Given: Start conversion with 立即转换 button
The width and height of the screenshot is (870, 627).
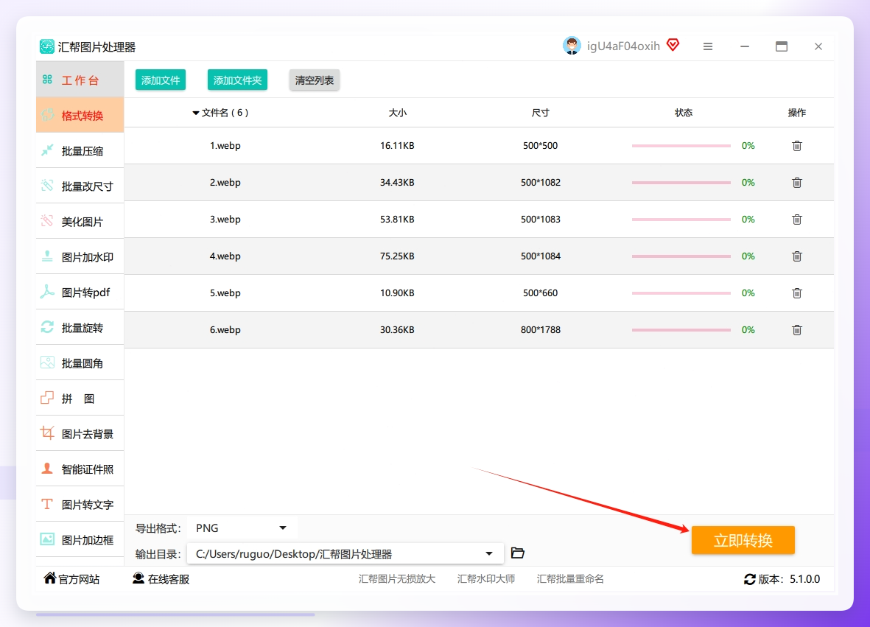Looking at the screenshot, I should [743, 540].
